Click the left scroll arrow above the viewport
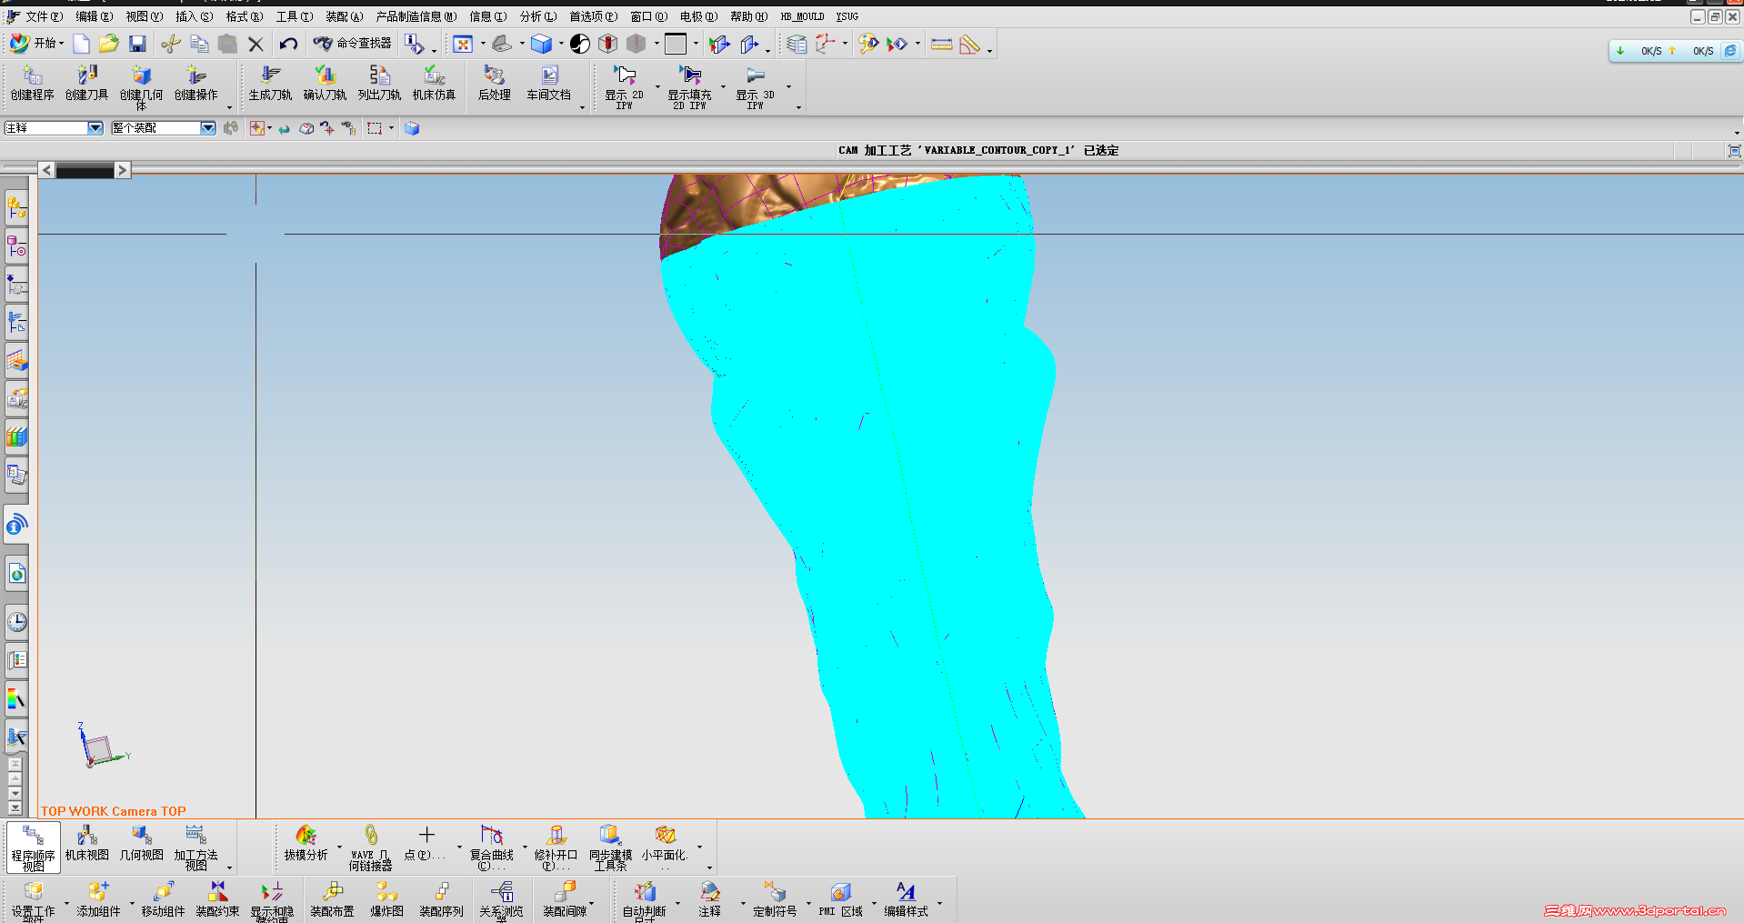 (47, 170)
